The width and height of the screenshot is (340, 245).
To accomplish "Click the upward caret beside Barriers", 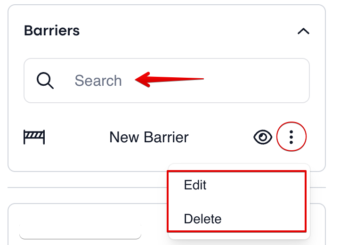I will [x=303, y=31].
